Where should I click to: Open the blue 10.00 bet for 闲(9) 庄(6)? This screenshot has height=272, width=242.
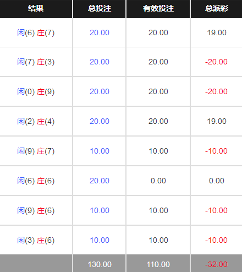click(100, 210)
